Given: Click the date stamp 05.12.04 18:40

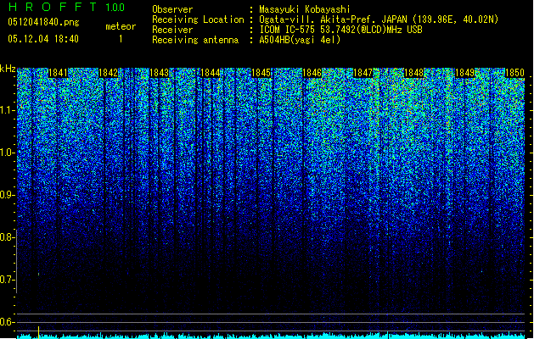Looking at the screenshot, I should point(43,39).
